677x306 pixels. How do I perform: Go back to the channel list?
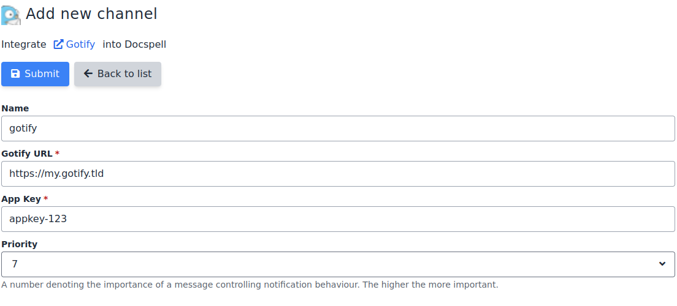click(118, 73)
